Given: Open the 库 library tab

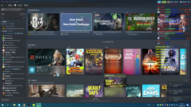Looking at the screenshot, I should click(x=15, y=5).
